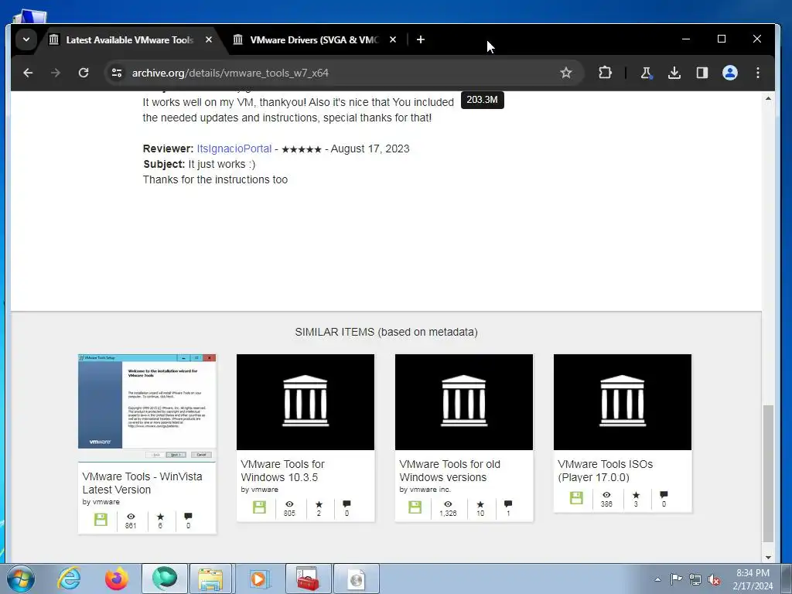Click favorites star on Tools ISOs card
The image size is (792, 594).
coord(636,494)
